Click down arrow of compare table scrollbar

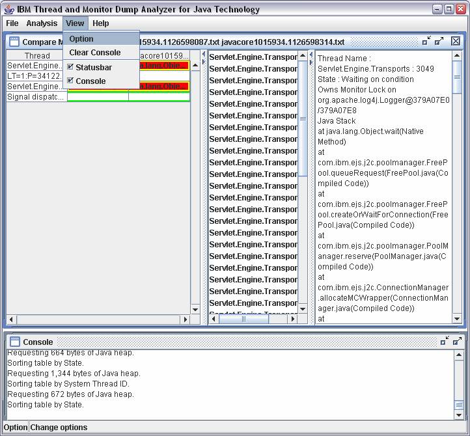click(195, 310)
